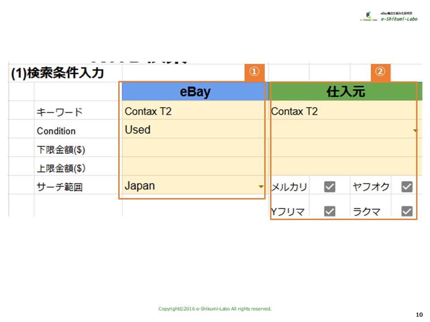
Task: Toggle the メルカリ checkbox
Action: point(330,187)
